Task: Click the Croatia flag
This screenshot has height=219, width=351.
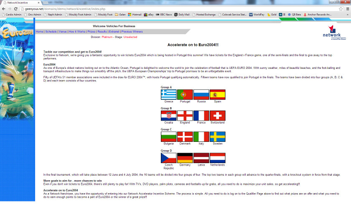Action: click(x=169, y=116)
